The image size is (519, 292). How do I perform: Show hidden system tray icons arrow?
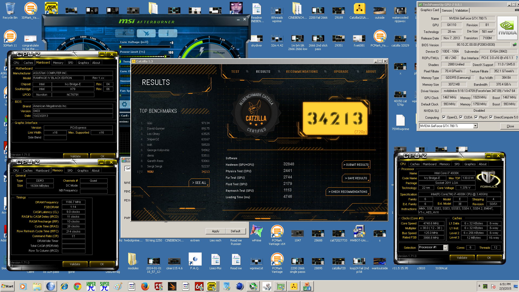(479, 286)
